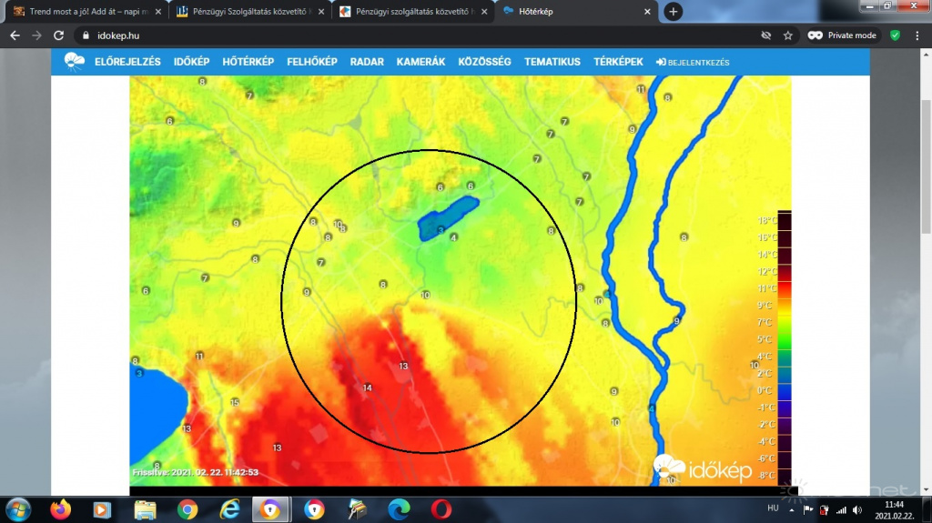The width and height of the screenshot is (932, 523).
Task: Close the Hőtérkép browser tab
Action: pos(648,12)
